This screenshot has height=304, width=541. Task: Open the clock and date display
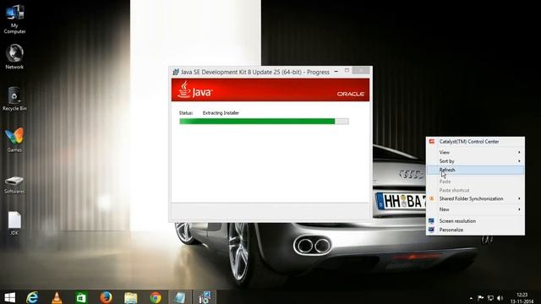click(x=522, y=298)
